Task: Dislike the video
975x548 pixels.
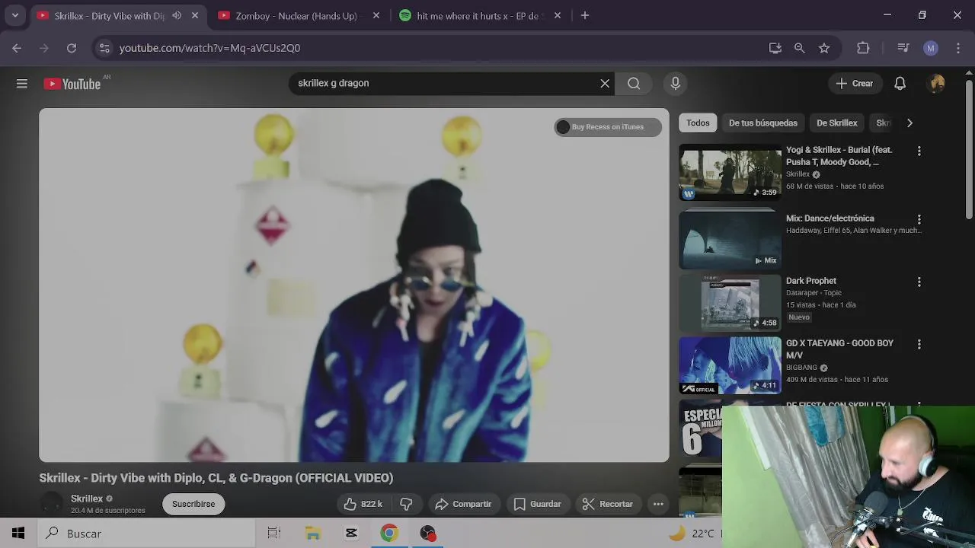Action: click(x=406, y=504)
